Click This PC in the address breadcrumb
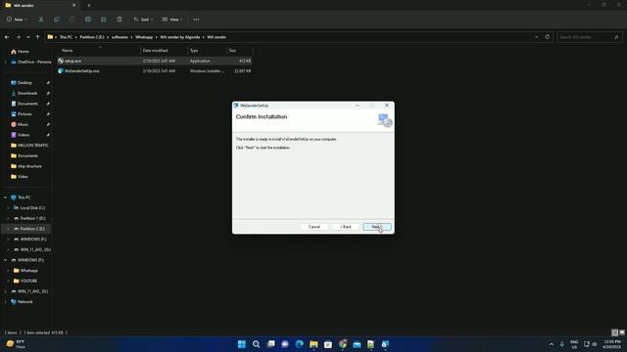Viewport: 627px width, 352px height. tap(66, 37)
